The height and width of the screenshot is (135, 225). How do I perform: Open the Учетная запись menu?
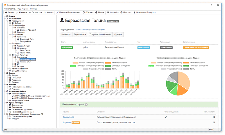(x=10, y=9)
